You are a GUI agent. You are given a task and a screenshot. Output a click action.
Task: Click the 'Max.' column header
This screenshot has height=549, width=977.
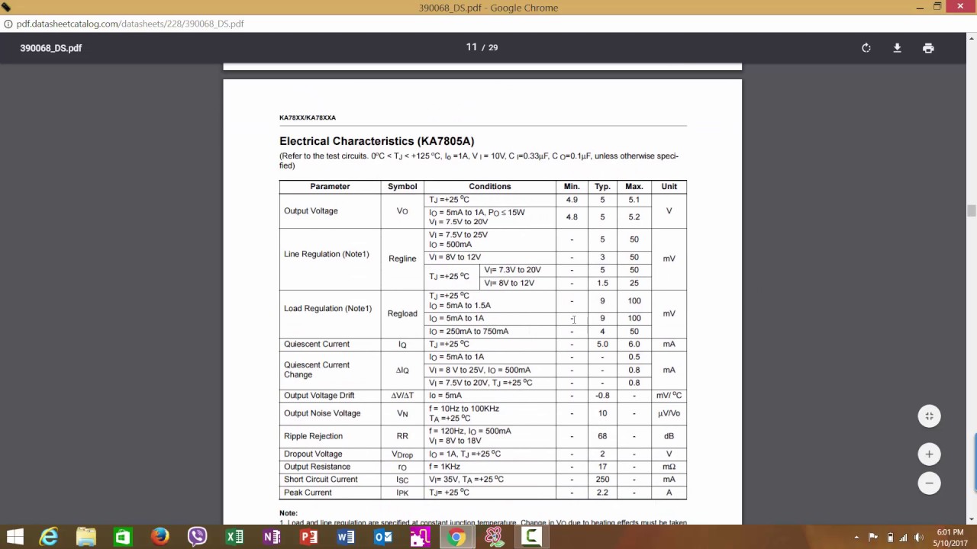tap(634, 186)
